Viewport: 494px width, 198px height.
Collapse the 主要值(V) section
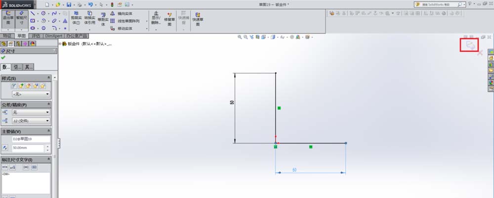[x=48, y=131]
